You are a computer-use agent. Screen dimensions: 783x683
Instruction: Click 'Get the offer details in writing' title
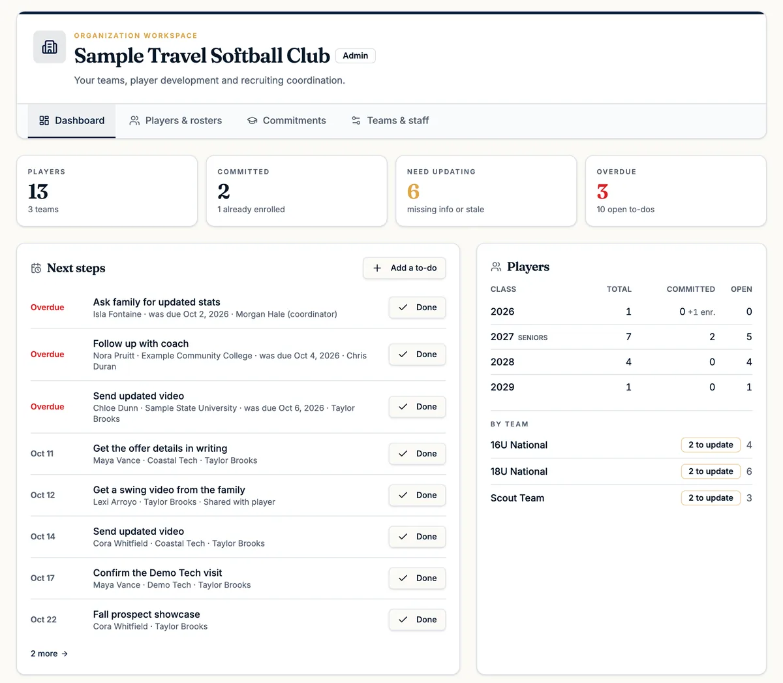pyautogui.click(x=160, y=449)
